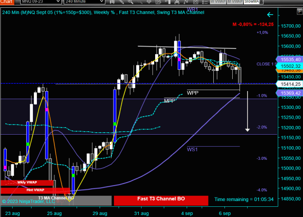
Task: Open the MNQ 09-23 instrument dropdown
Action: coord(41,2)
